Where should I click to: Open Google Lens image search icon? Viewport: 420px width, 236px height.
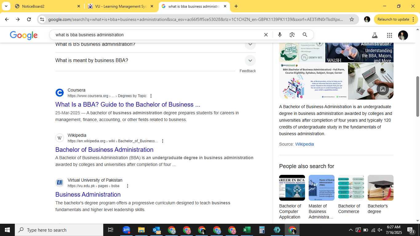(x=292, y=35)
